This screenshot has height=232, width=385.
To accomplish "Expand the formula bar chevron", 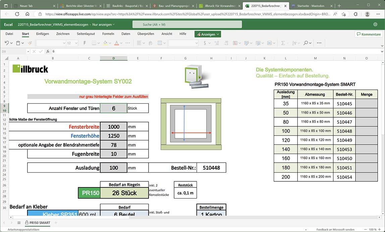I will (x=382, y=51).
